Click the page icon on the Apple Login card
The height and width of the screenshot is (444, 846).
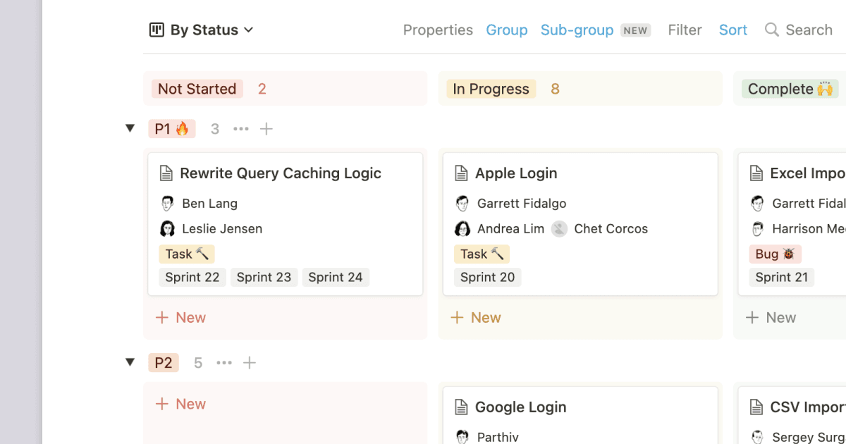[462, 173]
